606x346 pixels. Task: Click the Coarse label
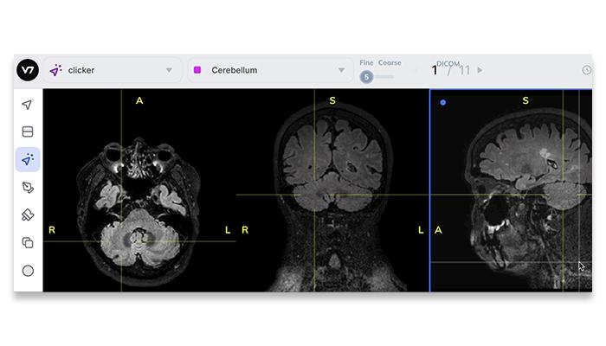(390, 62)
